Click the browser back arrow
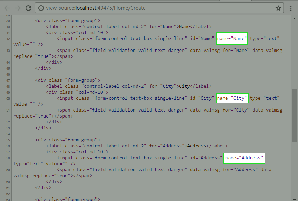 pyautogui.click(x=7, y=8)
